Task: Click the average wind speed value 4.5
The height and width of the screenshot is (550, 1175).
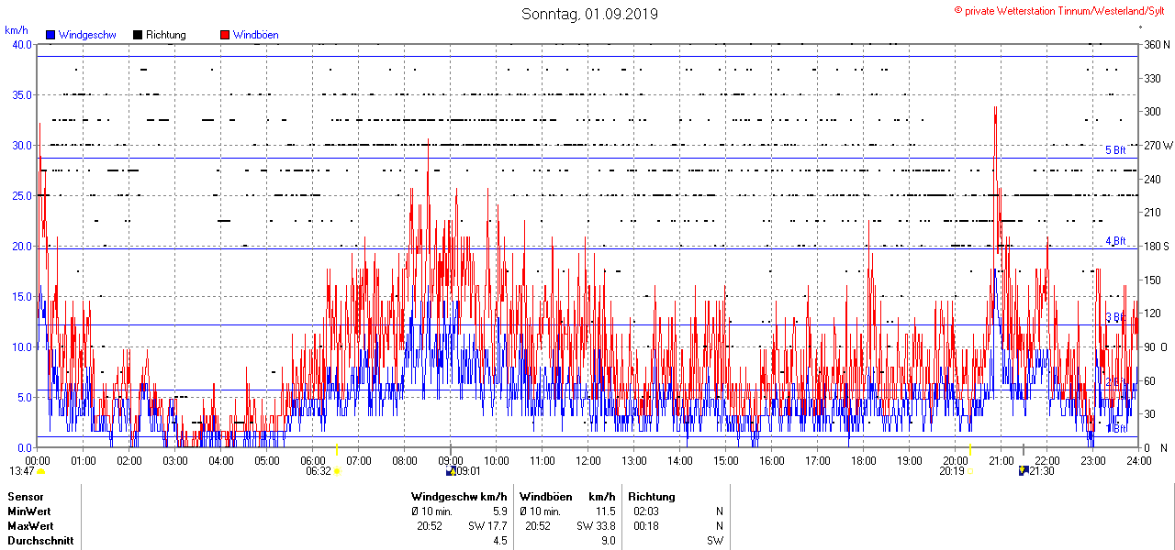Action: 500,541
